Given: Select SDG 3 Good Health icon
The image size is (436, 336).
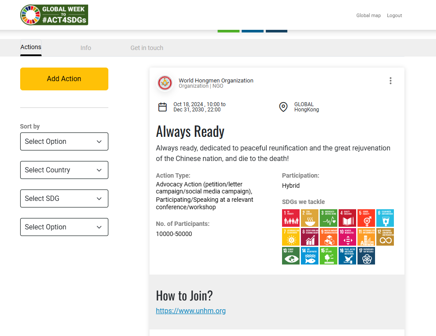Looking at the screenshot, I should (x=329, y=218).
